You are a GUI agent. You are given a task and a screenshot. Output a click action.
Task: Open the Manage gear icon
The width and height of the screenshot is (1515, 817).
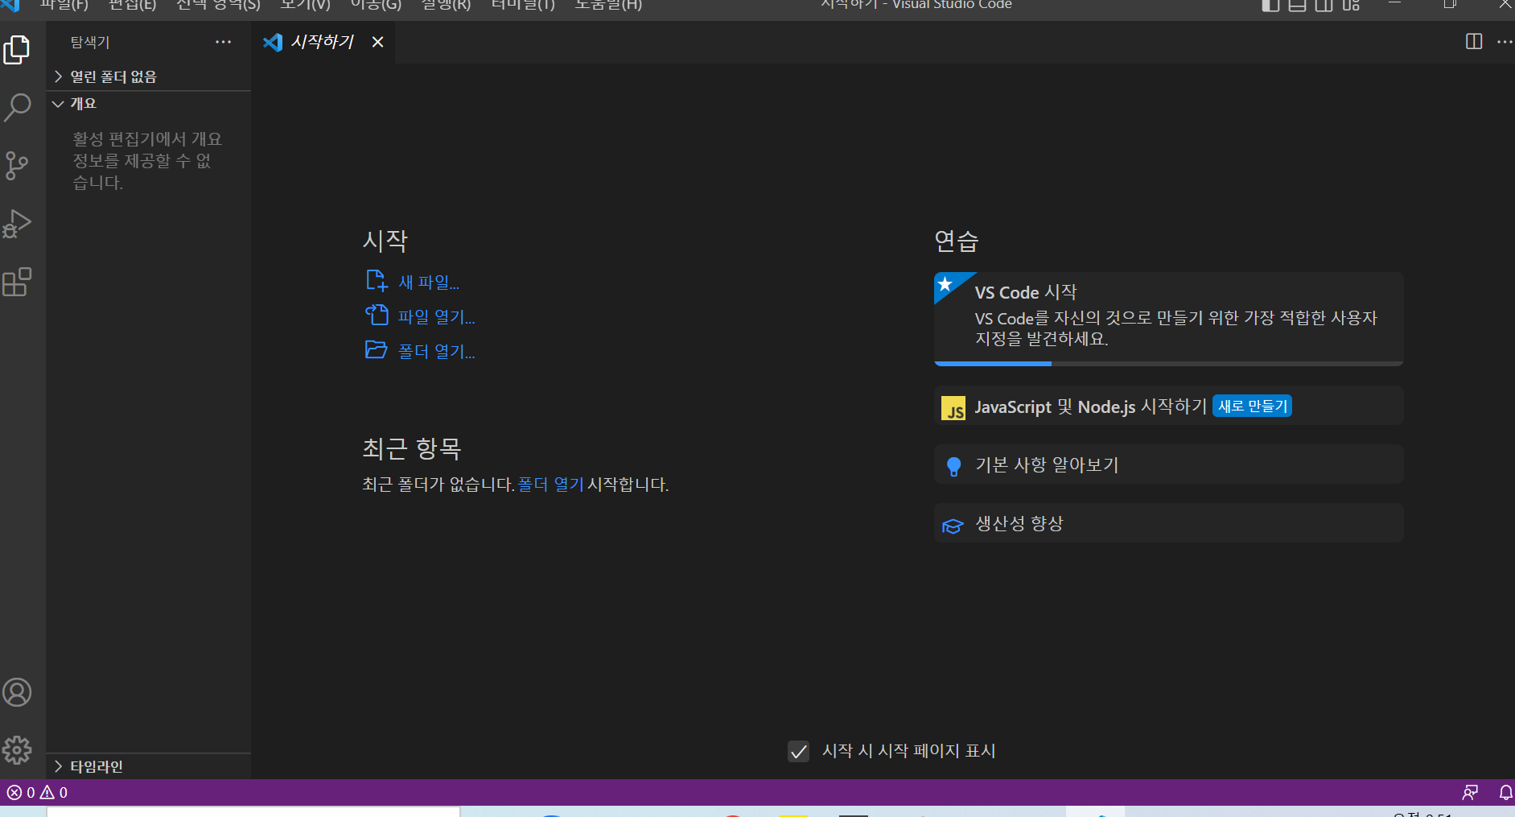pos(17,750)
